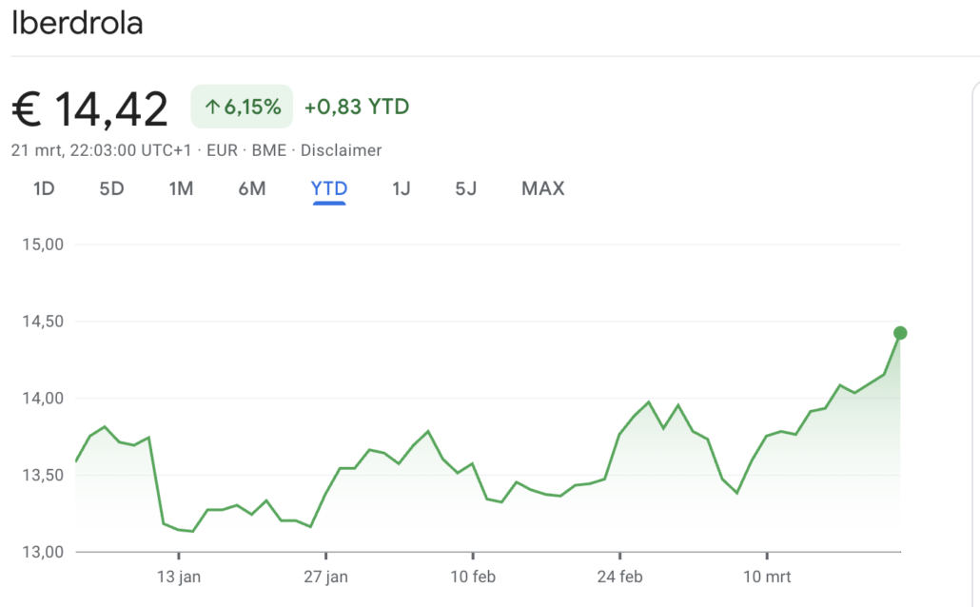Screen dimensions: 980x607
Task: Switch chart to MAX range
Action: pos(542,188)
